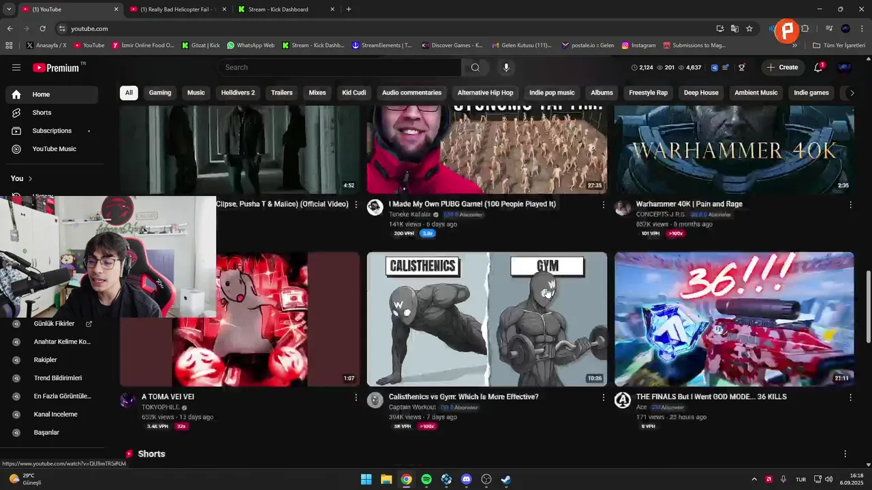872x490 pixels.
Task: Select the All filter chip
Action: 129,93
